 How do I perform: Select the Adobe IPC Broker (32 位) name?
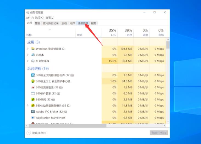click(x=51, y=112)
